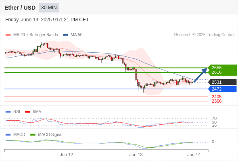Click the blue upward forecast arrow
This screenshot has height=161, width=238.
(x=200, y=75)
